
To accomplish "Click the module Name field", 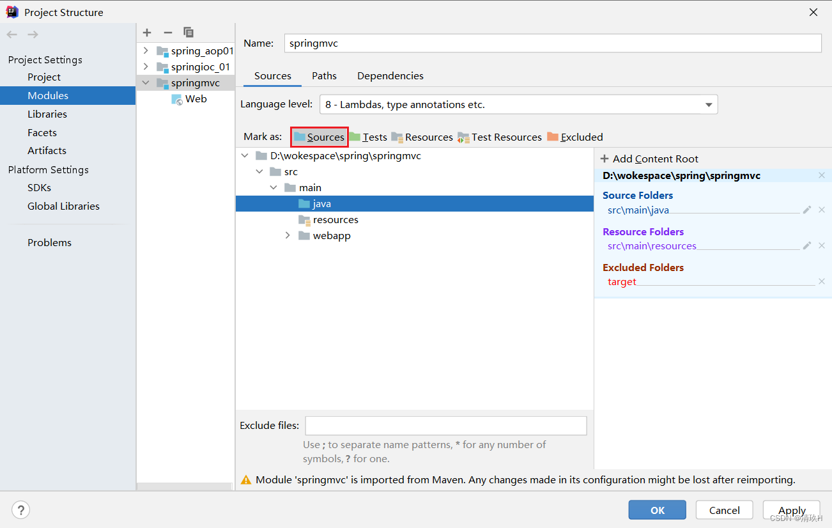I will [x=553, y=43].
